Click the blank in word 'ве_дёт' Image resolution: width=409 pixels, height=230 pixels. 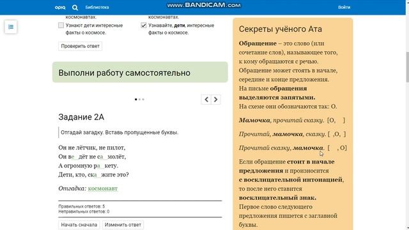point(75,157)
